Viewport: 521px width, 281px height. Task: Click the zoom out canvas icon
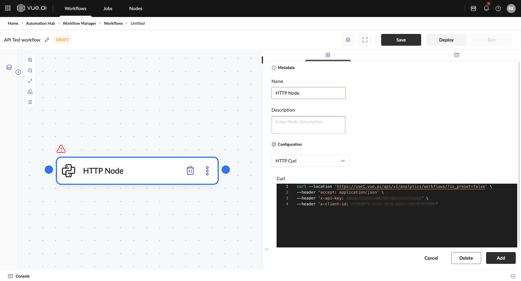30,70
